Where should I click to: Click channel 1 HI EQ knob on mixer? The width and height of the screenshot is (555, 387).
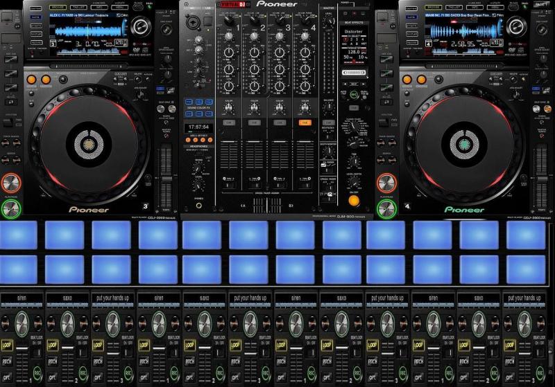click(229, 53)
